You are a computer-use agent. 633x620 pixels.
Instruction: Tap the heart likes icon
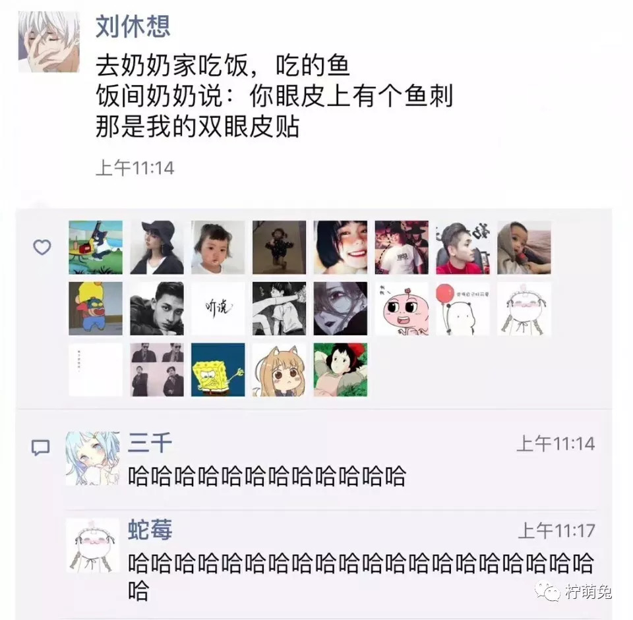42,247
